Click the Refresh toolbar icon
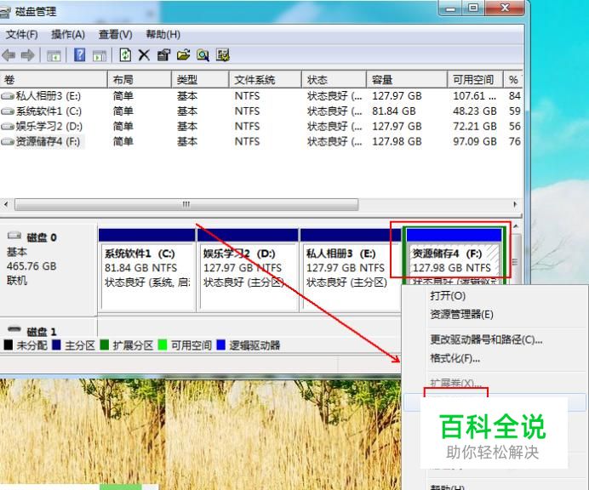The height and width of the screenshot is (490, 589). (125, 55)
